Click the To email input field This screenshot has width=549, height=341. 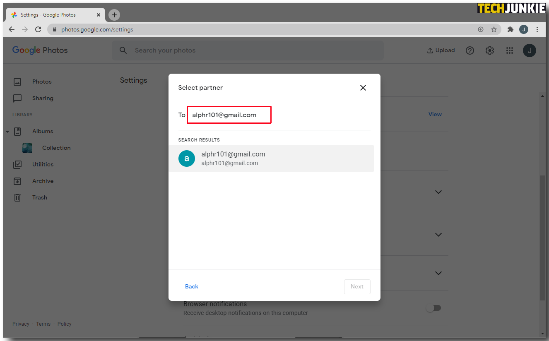[229, 115]
